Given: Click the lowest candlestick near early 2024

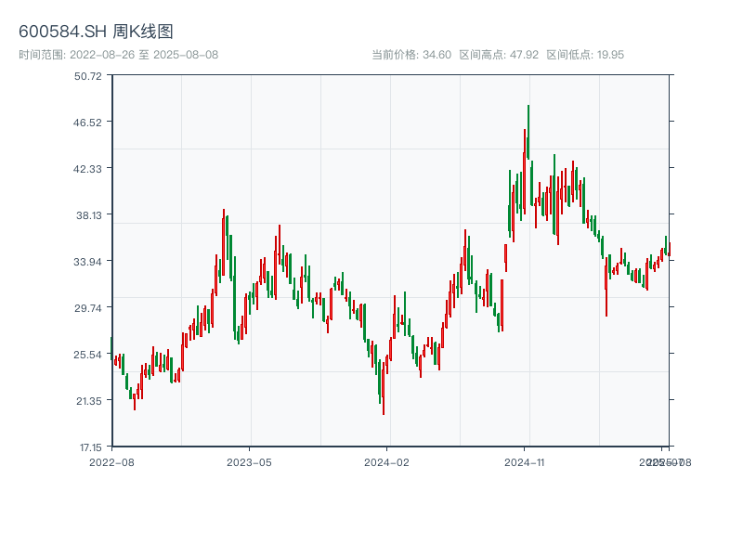Looking at the screenshot, I should tap(384, 395).
